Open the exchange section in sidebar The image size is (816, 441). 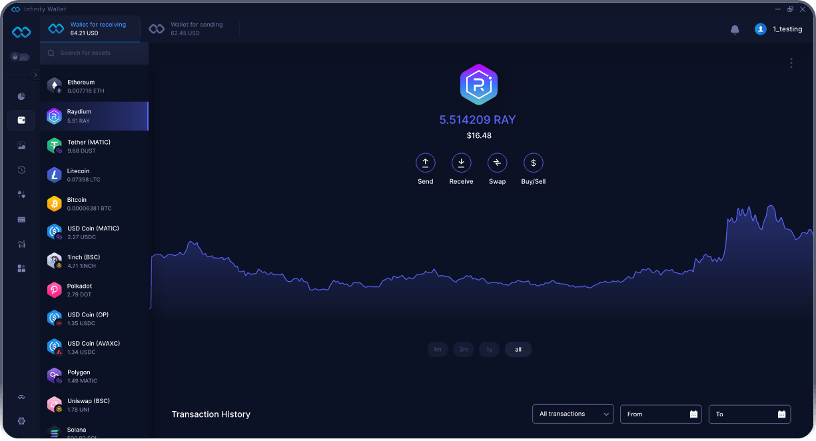[x=21, y=194]
